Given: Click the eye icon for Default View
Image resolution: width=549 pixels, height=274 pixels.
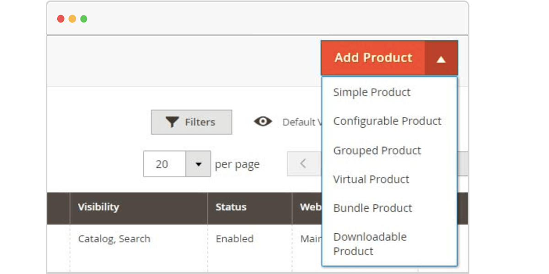Looking at the screenshot, I should (x=263, y=121).
